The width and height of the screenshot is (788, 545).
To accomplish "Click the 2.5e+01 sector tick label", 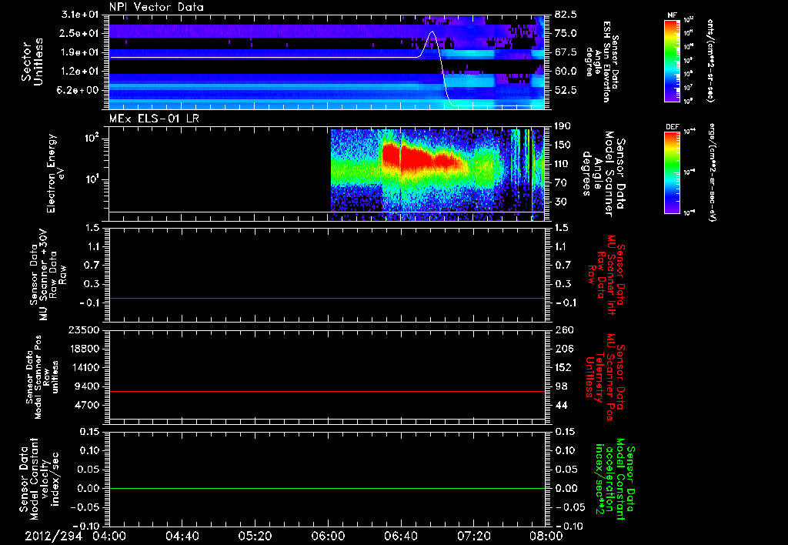I will coord(79,33).
